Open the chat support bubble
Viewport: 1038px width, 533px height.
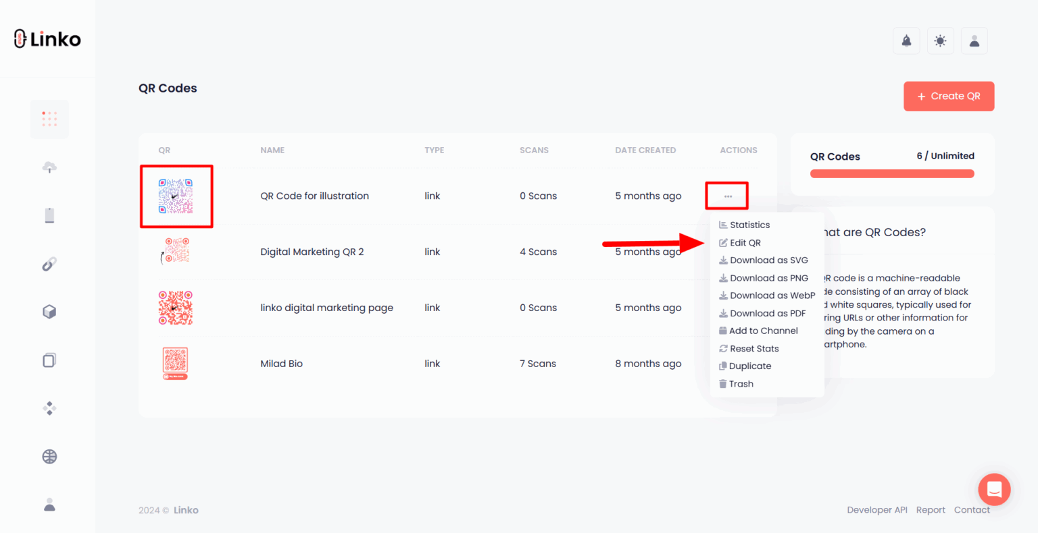tap(994, 489)
